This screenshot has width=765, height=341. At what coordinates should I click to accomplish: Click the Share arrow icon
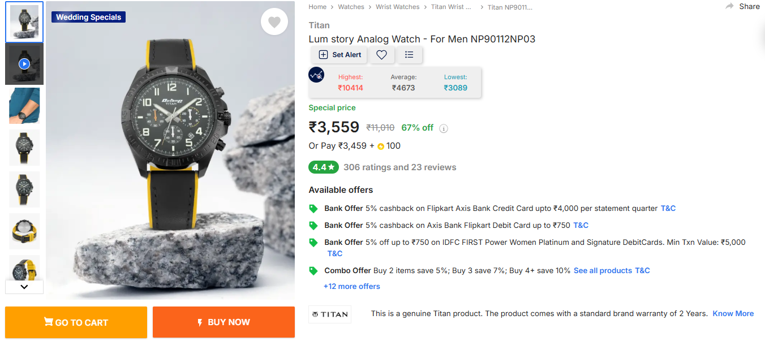coord(730,6)
